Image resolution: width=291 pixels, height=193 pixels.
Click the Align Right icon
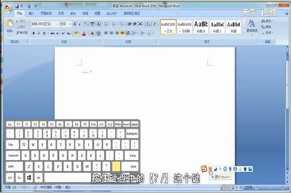(x=117, y=33)
